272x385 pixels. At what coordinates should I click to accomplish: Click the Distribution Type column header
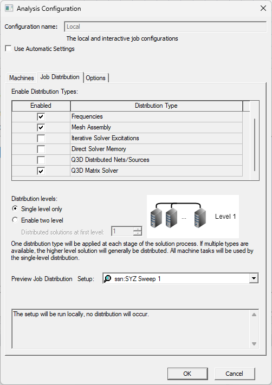[156, 106]
